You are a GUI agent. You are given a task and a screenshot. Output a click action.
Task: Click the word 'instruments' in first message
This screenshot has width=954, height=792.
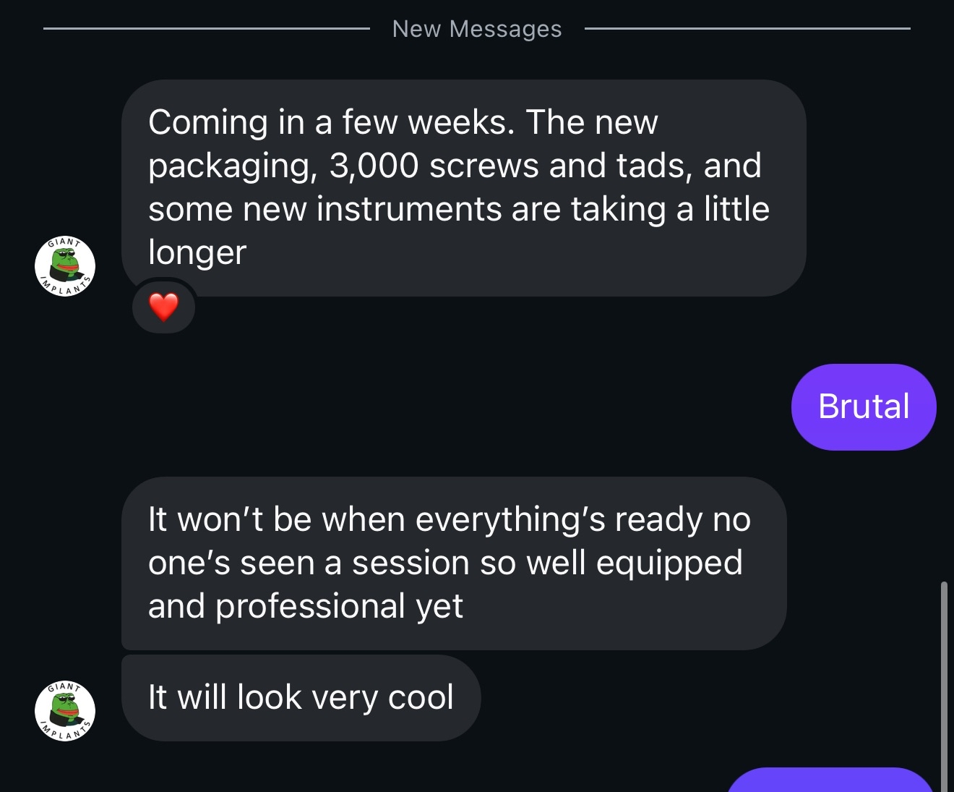coord(410,209)
